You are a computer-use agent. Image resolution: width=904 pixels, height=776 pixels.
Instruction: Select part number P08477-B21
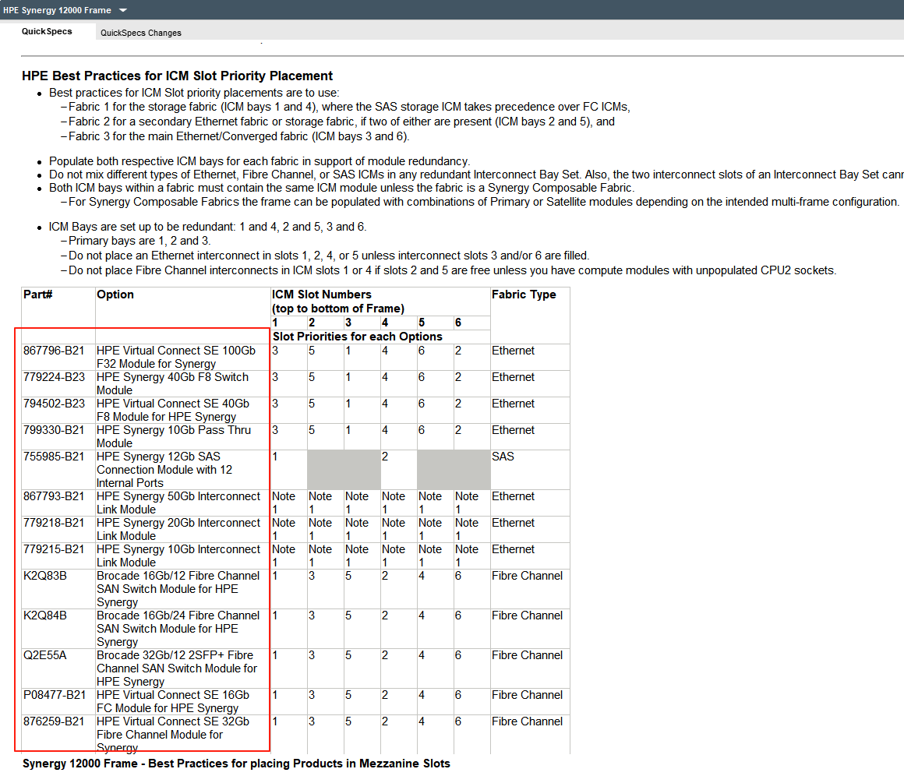[55, 695]
